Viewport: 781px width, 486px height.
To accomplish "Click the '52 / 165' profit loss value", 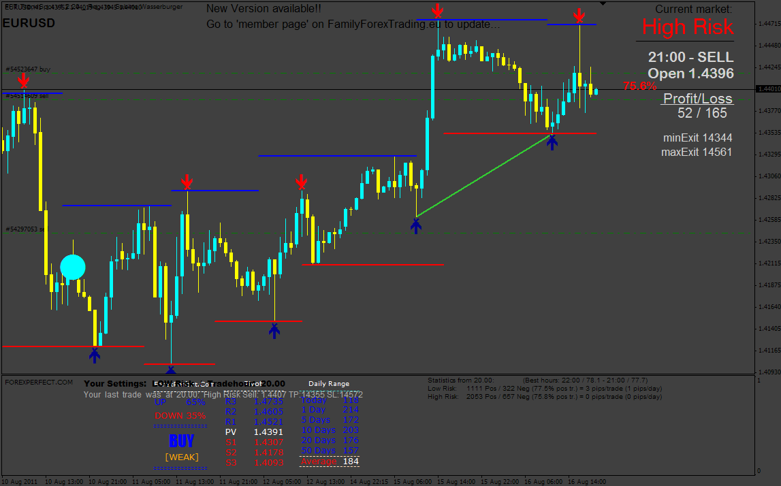I will point(702,113).
